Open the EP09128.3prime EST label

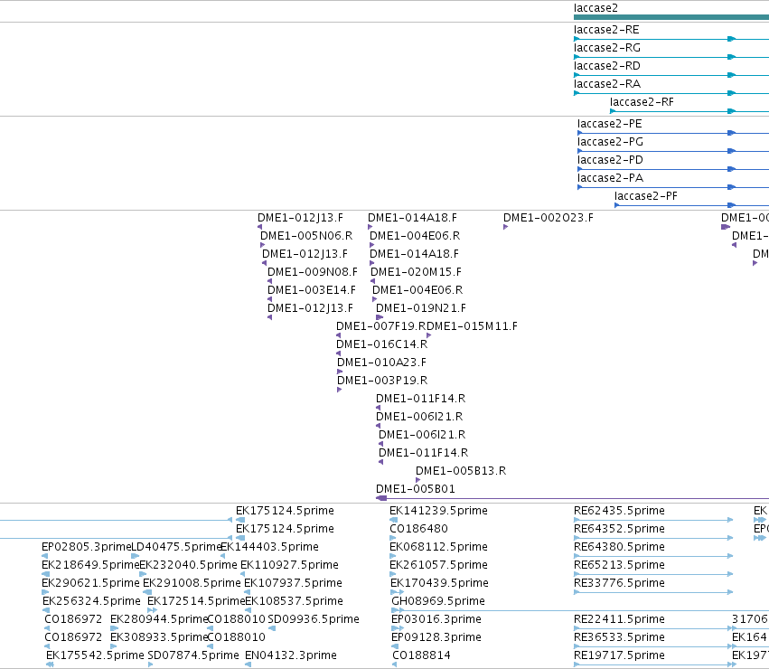coord(436,637)
